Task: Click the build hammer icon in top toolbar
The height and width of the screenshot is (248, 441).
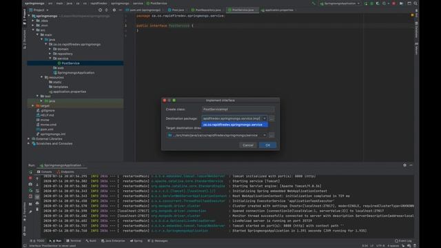Action: pyautogui.click(x=314, y=3)
